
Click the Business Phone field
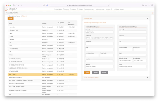click(125, 61)
